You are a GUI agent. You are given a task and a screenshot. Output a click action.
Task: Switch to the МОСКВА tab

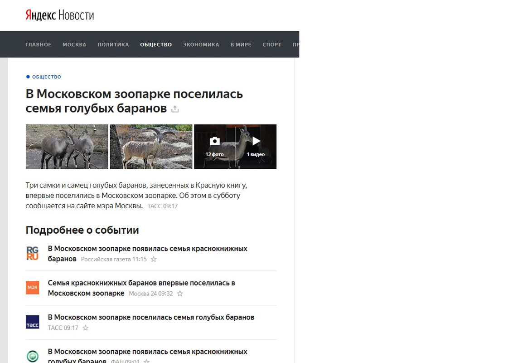click(x=74, y=44)
